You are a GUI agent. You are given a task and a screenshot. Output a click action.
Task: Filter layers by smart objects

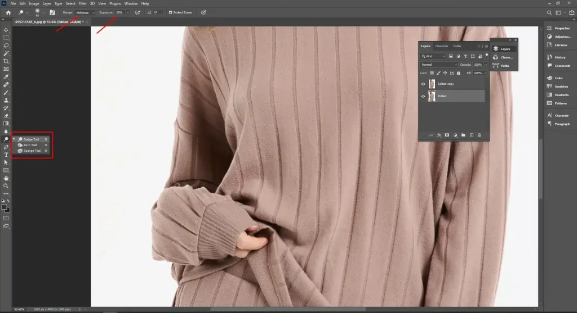[480, 57]
